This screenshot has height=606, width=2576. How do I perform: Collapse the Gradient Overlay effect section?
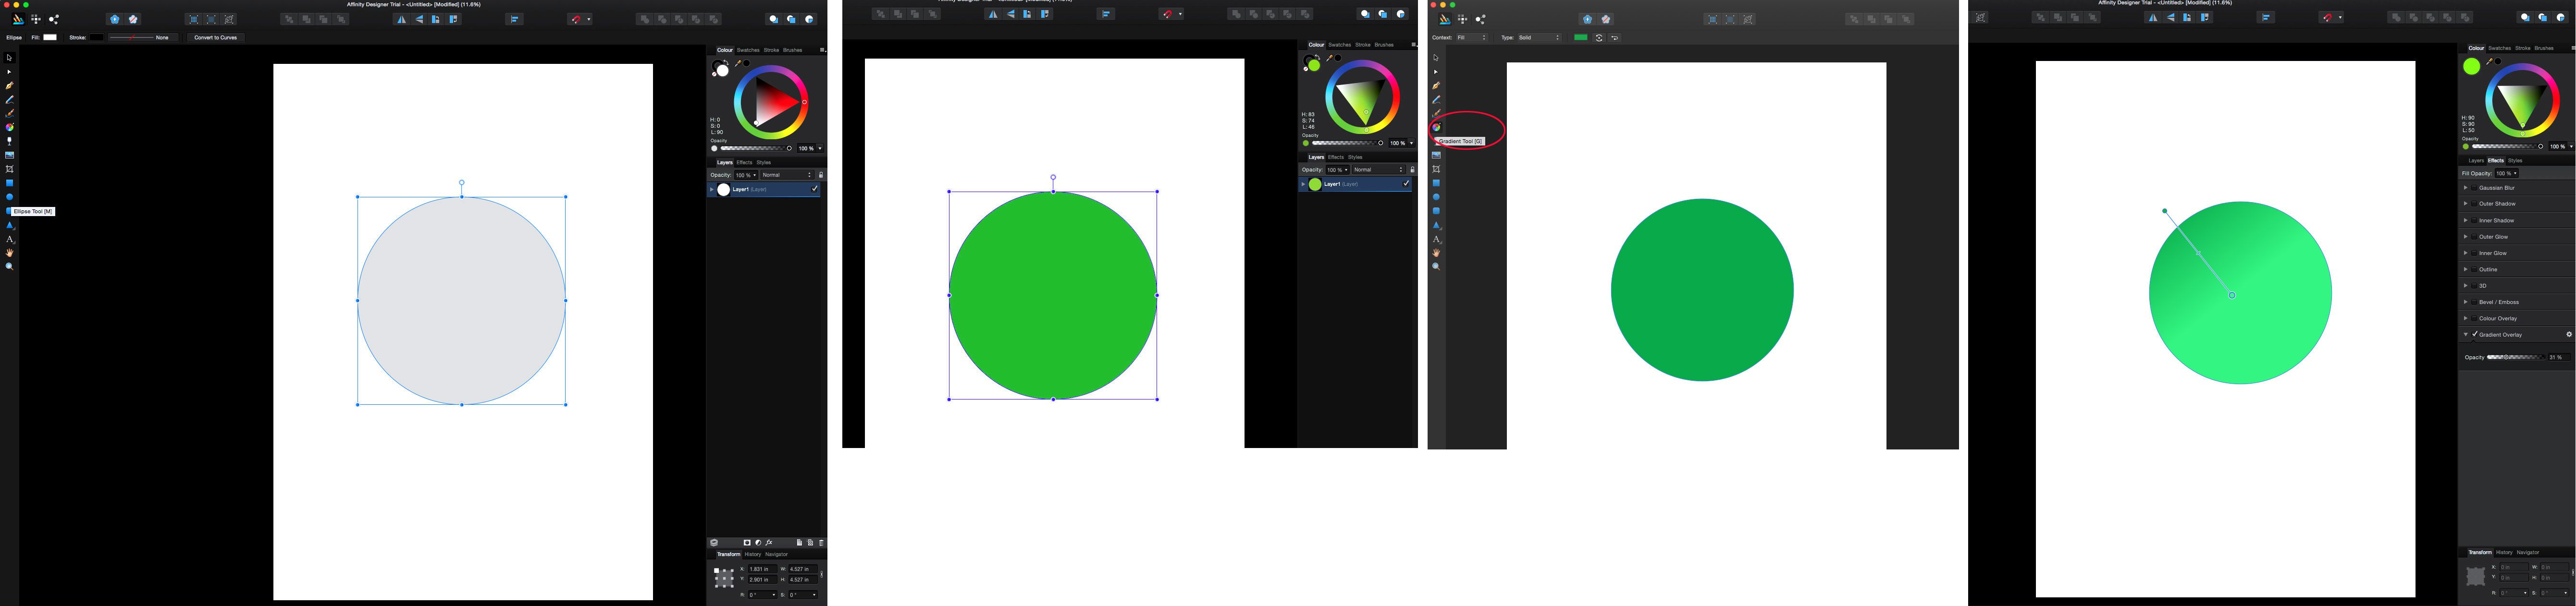(2466, 335)
